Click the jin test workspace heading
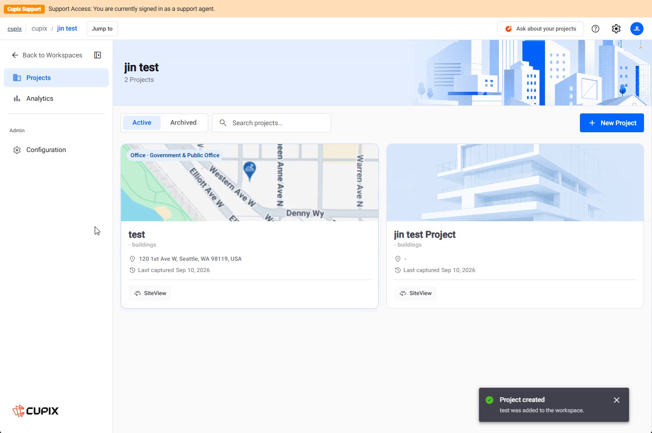This screenshot has height=433, width=652. click(x=141, y=68)
